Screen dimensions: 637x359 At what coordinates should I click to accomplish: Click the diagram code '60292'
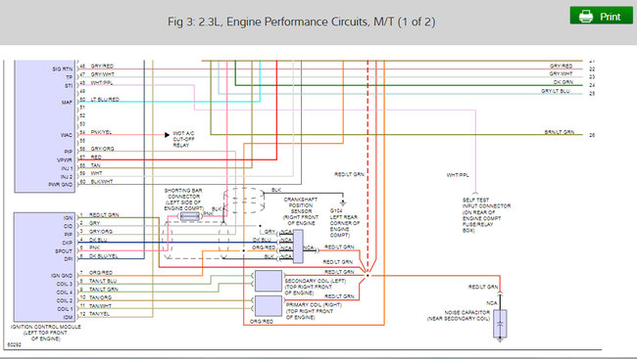click(15, 344)
